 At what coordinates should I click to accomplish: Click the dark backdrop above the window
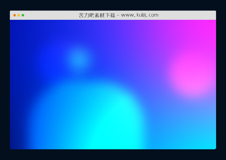(113, 5)
